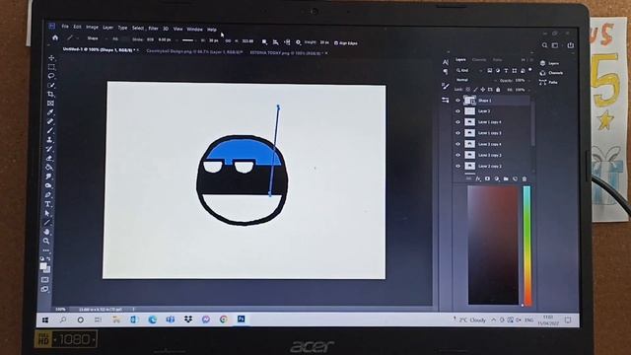
Task: Select the Move tool
Action: [51, 58]
